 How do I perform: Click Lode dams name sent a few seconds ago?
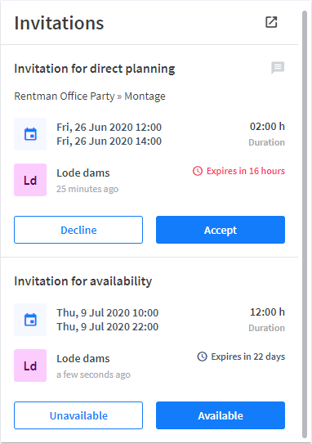[x=83, y=359]
